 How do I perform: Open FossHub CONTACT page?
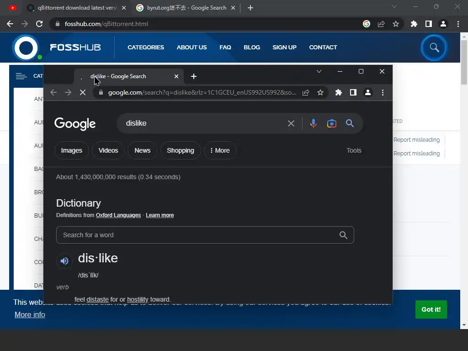point(323,48)
